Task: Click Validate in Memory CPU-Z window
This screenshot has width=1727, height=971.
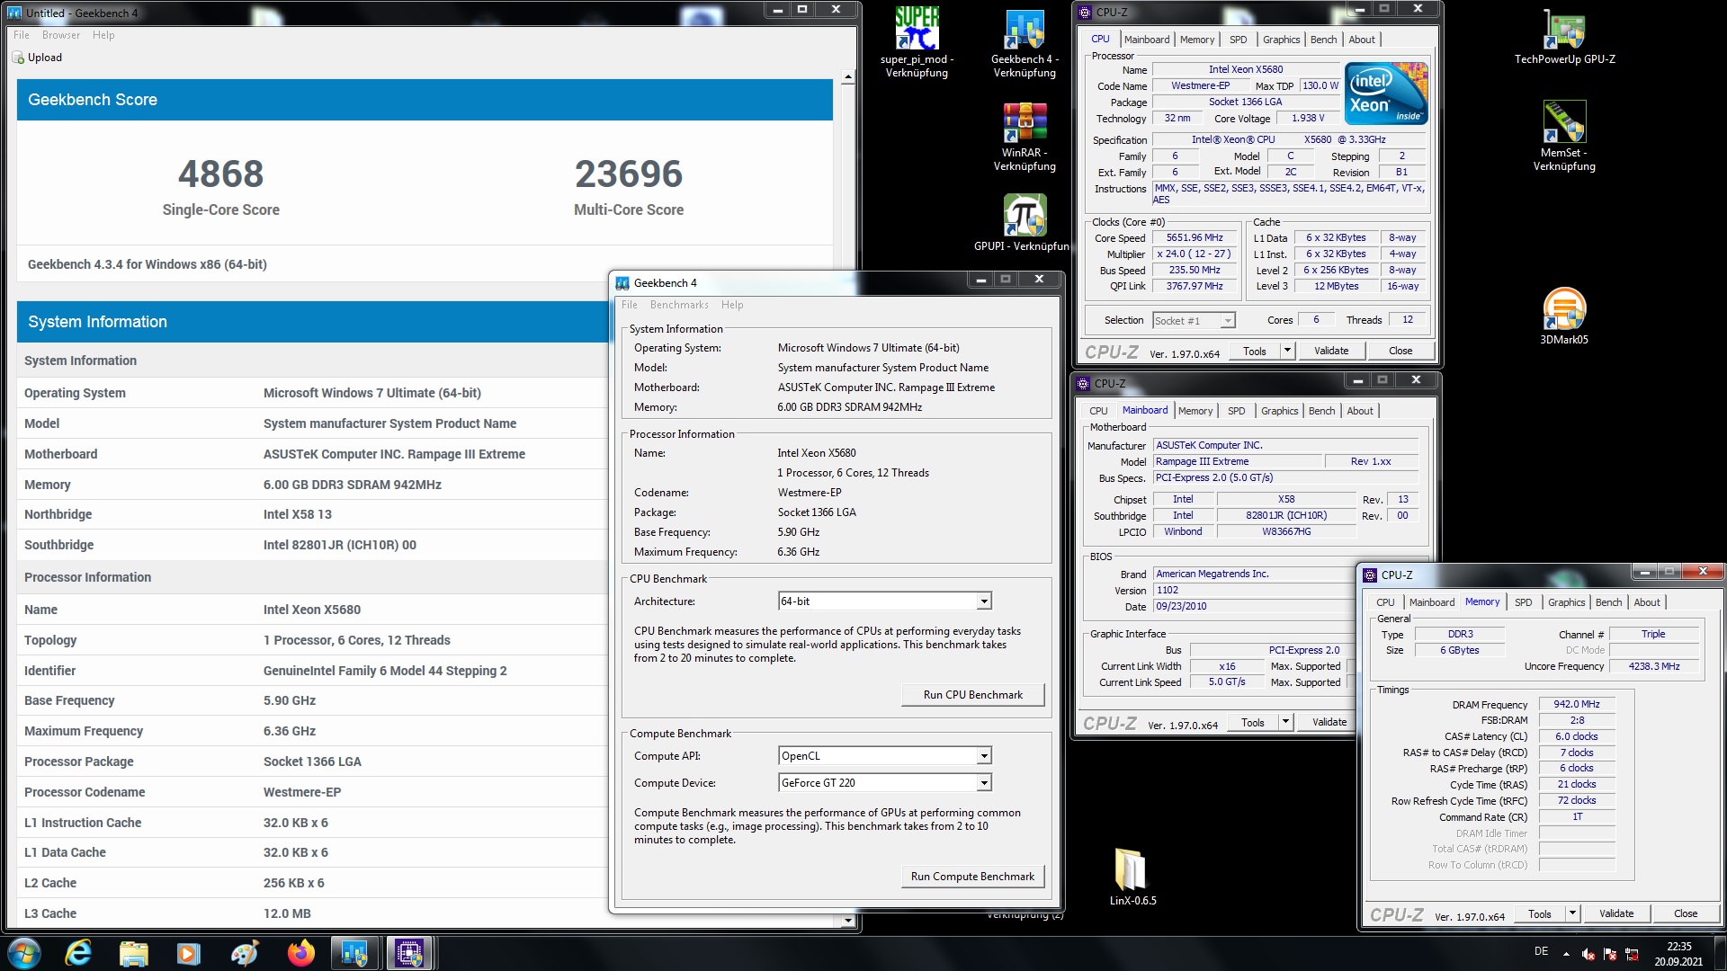Action: tap(1615, 913)
